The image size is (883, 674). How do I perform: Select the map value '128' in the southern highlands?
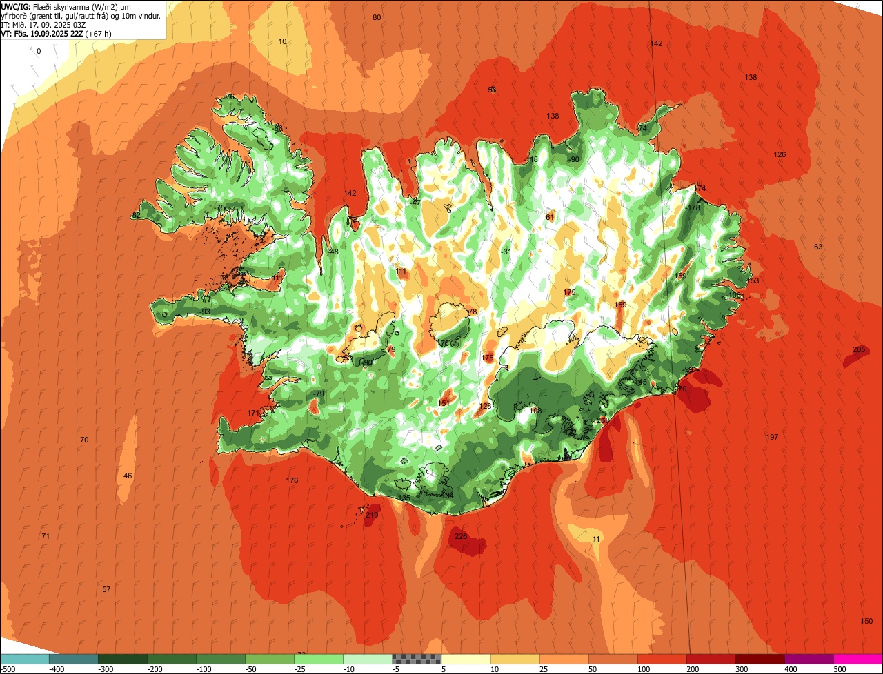[x=486, y=406]
